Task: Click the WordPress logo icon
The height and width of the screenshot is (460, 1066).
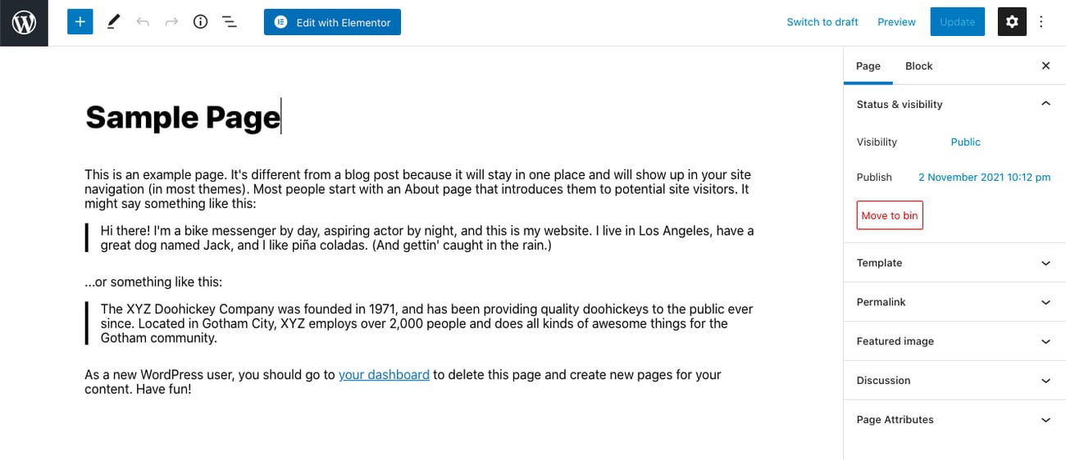Action: point(24,23)
